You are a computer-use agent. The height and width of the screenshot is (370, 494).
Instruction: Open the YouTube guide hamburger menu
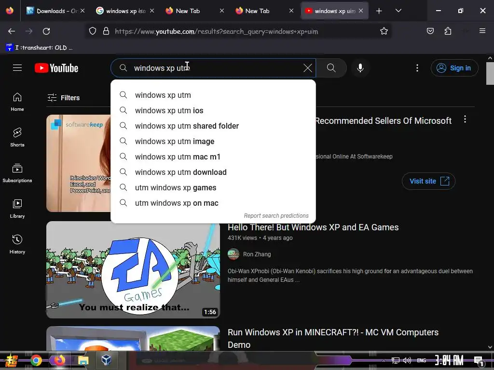(x=17, y=67)
